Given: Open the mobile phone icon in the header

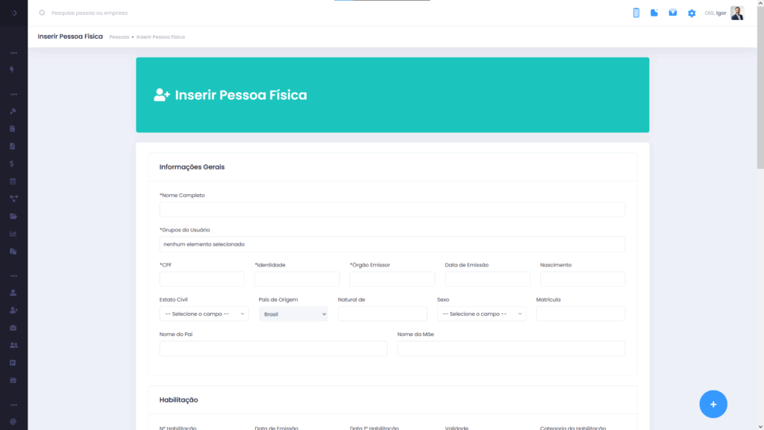Looking at the screenshot, I should coord(636,13).
